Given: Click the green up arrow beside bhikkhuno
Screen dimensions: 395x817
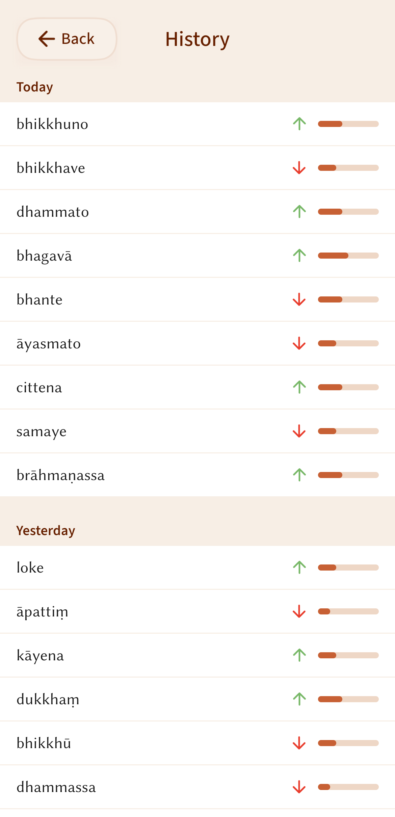Looking at the screenshot, I should pos(299,124).
